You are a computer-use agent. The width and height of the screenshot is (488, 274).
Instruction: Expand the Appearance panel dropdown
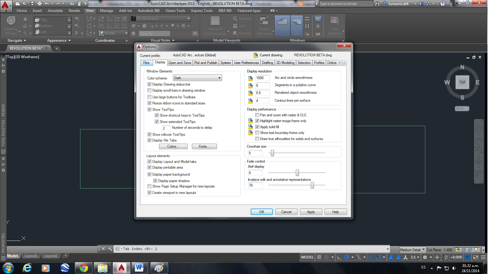coord(59,40)
